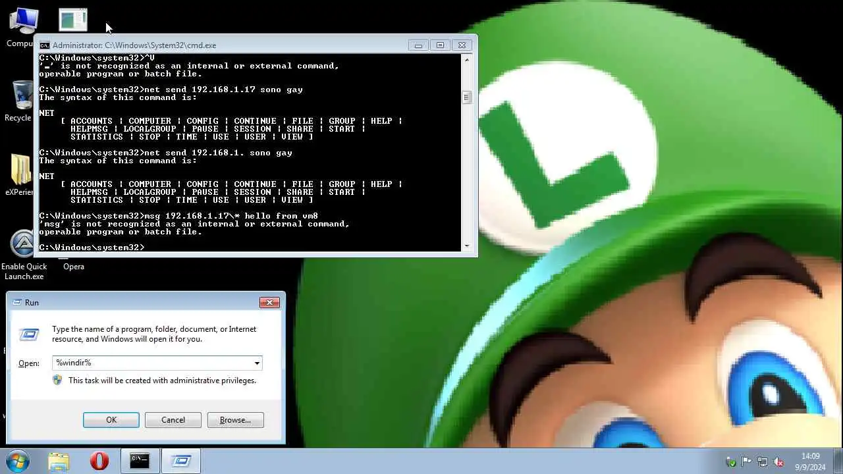The height and width of the screenshot is (474, 843).
Task: Switch to cmd.exe taskbar button
Action: click(x=140, y=461)
